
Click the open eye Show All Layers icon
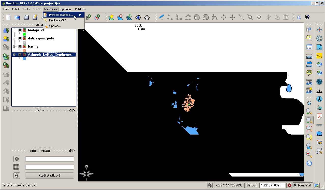[138, 17]
